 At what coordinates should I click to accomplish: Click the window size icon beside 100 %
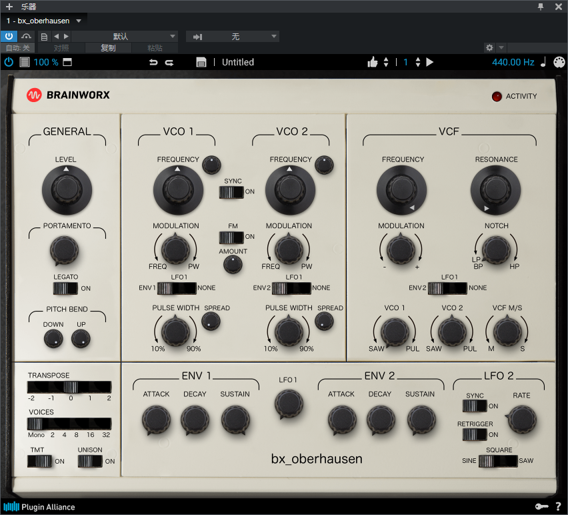click(67, 62)
